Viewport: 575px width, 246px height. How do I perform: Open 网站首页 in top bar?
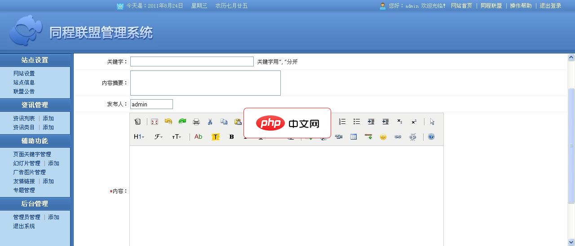(461, 6)
